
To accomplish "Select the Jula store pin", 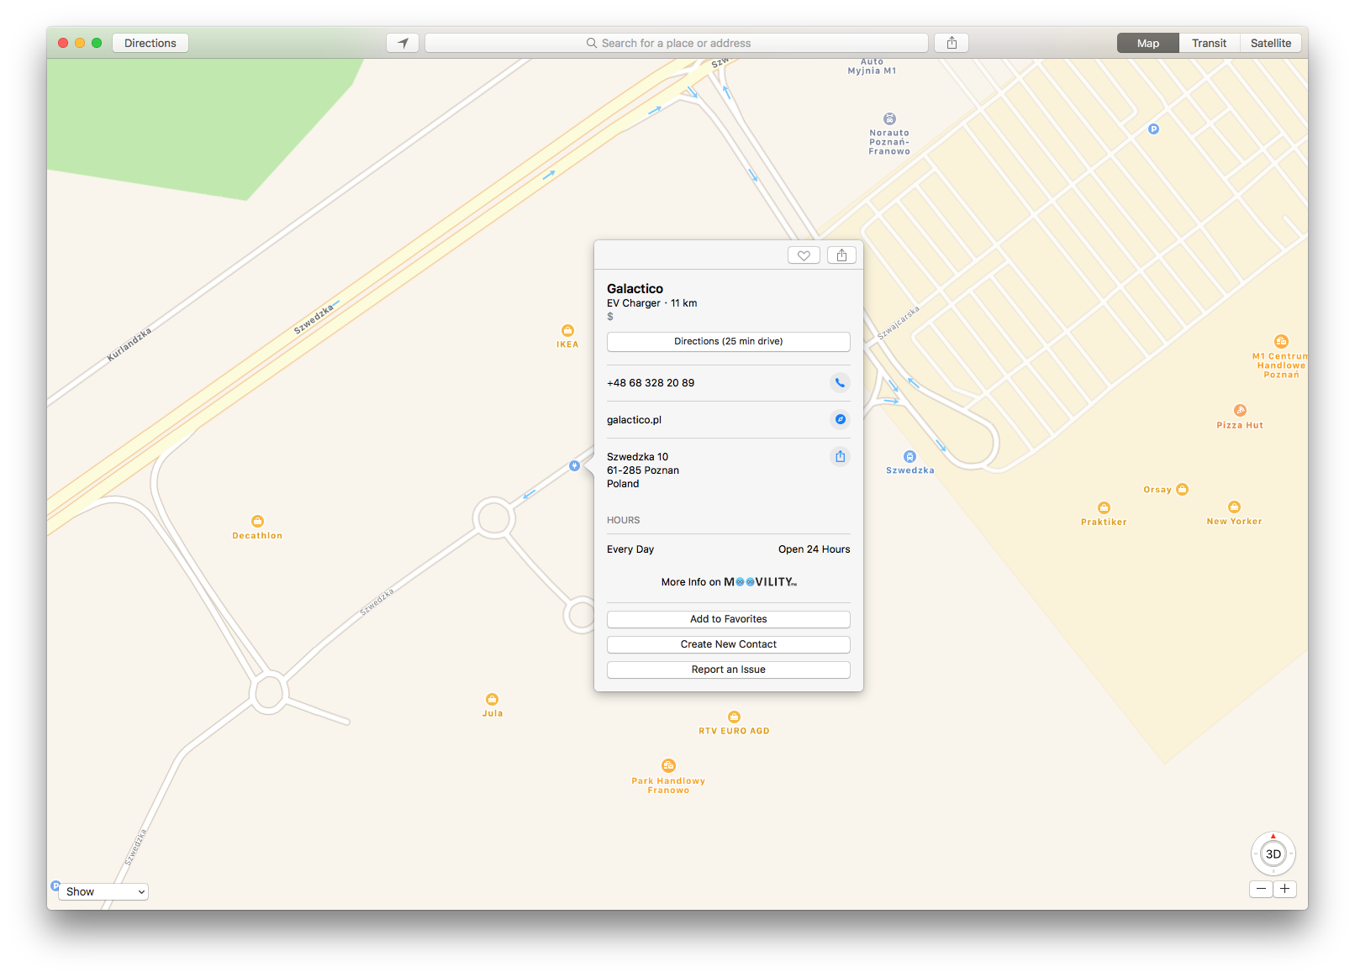I will [493, 700].
